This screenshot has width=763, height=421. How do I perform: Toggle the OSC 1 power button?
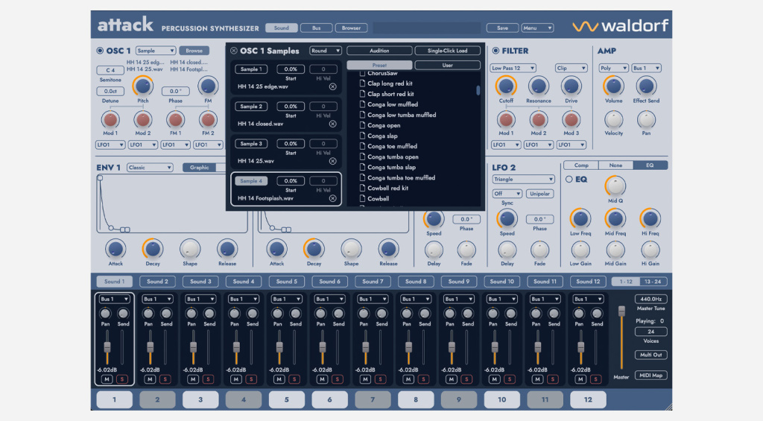pos(101,51)
